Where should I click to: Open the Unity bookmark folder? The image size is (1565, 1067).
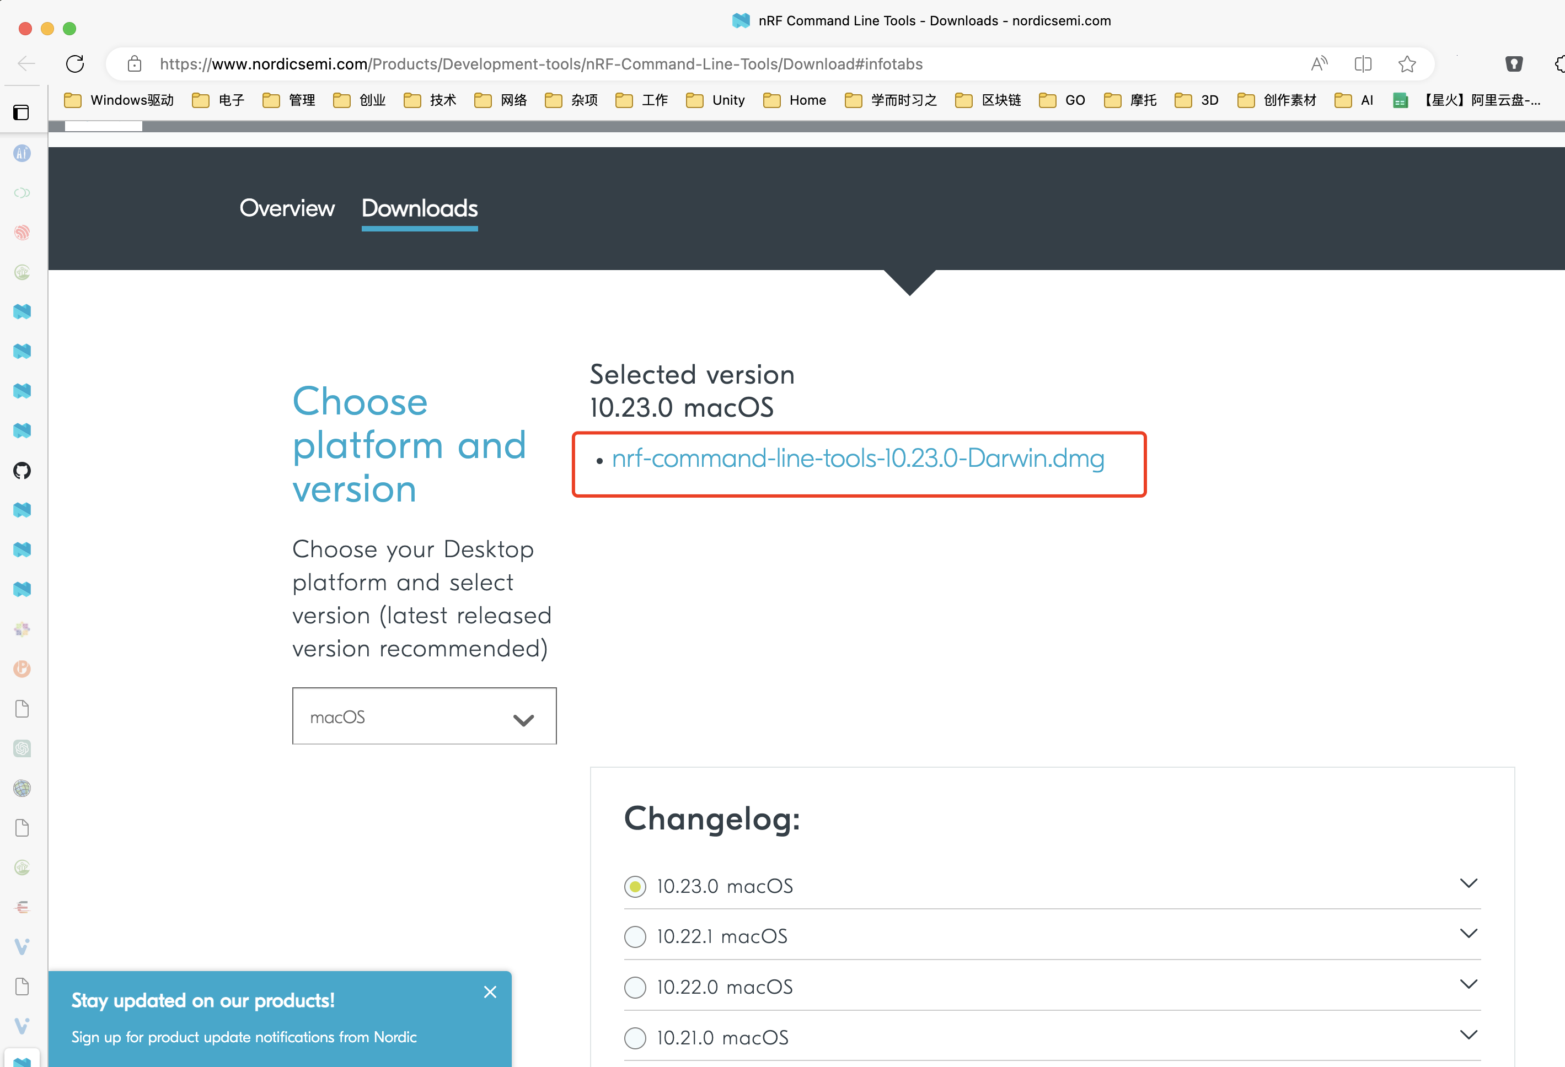[x=715, y=100]
